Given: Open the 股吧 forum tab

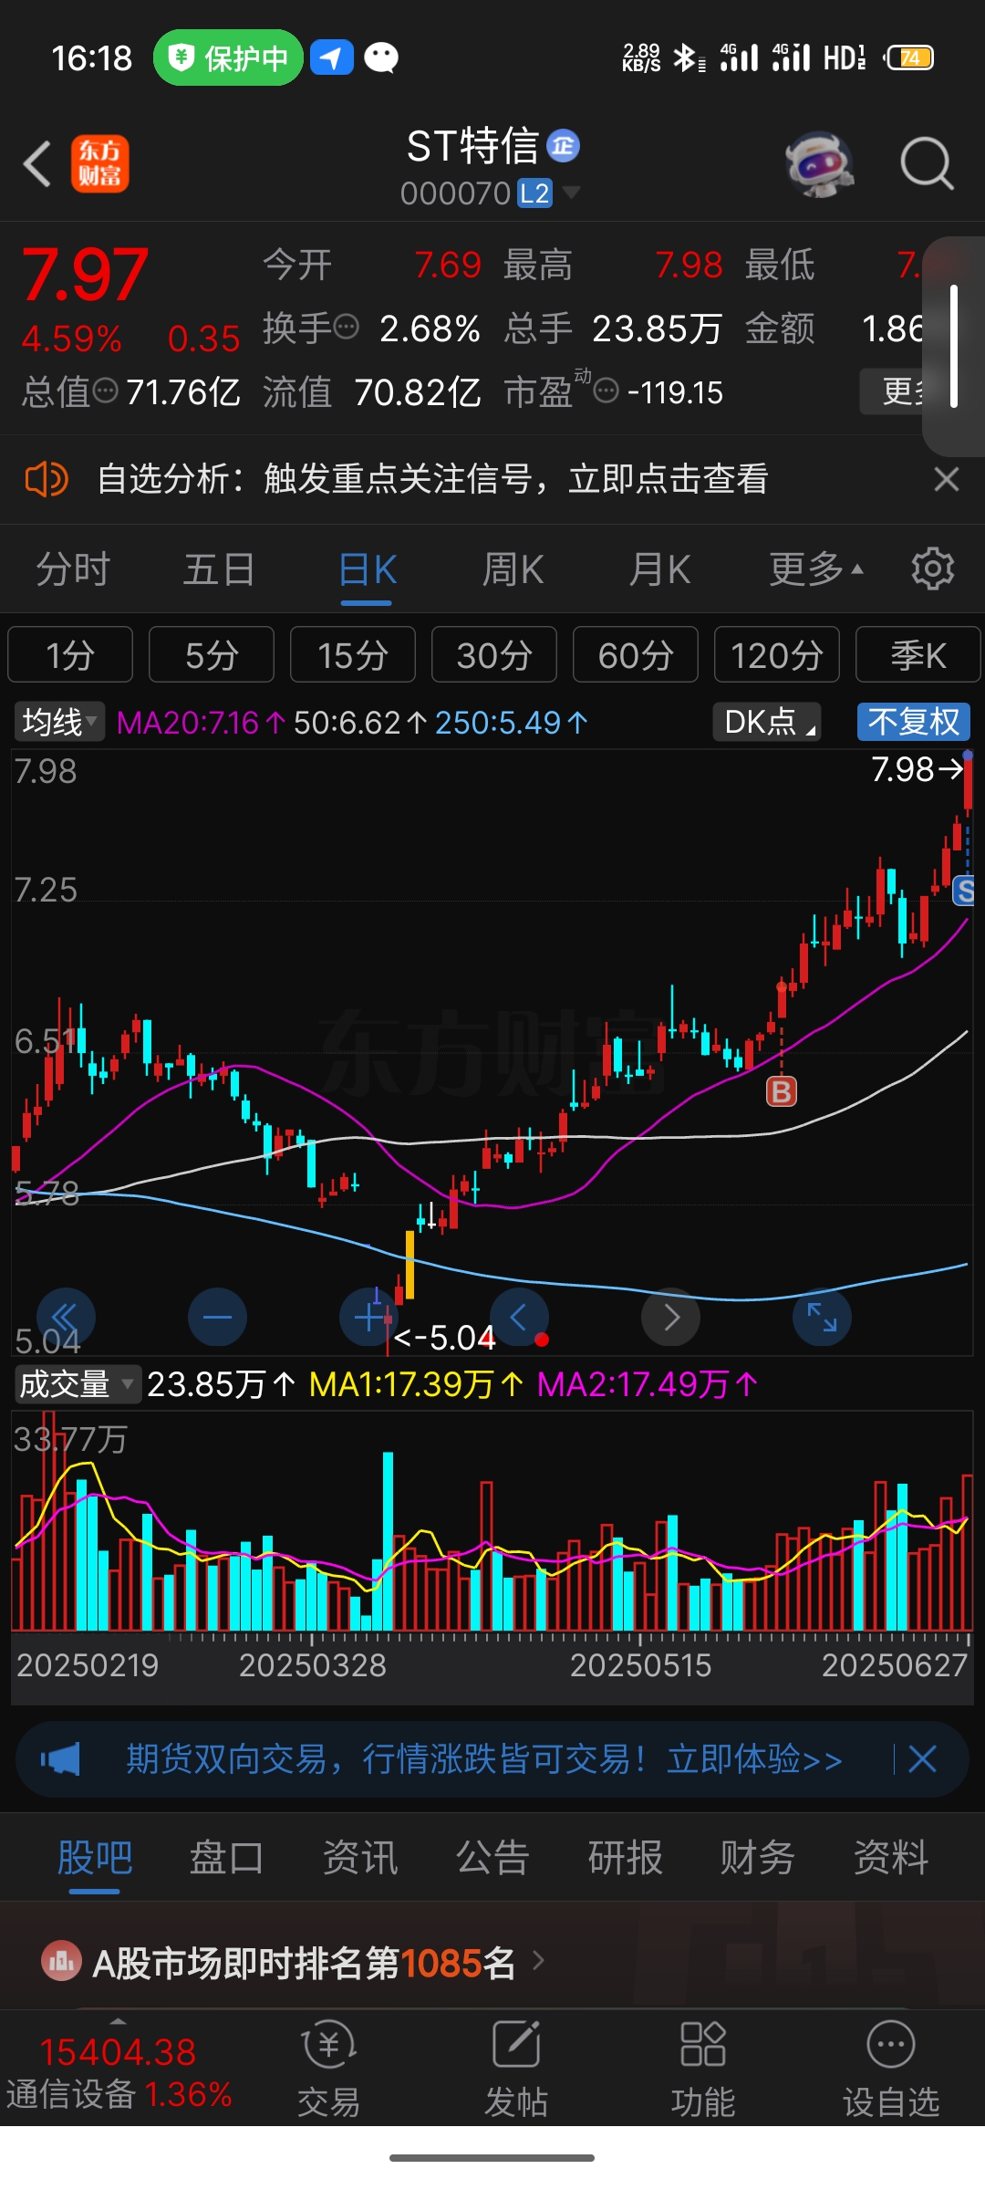Looking at the screenshot, I should pos(95,1857).
